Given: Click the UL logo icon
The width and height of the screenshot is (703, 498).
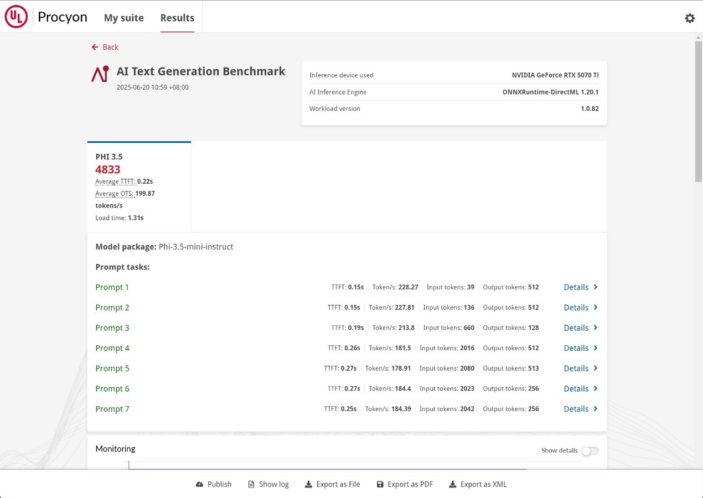Looking at the screenshot, I should 16,17.
